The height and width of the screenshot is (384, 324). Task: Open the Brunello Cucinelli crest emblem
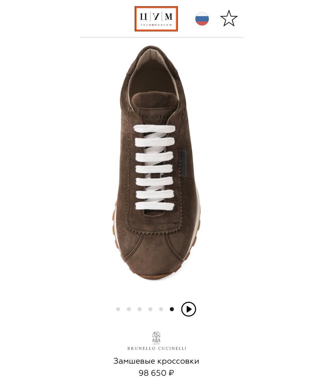pyautogui.click(x=156, y=338)
